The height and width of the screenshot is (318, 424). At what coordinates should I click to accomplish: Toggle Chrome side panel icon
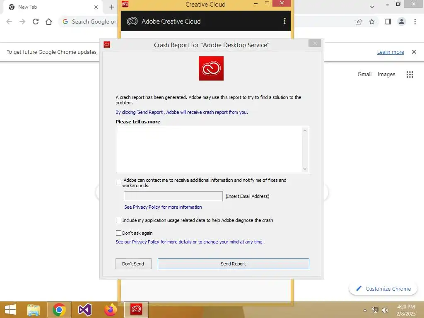388,22
